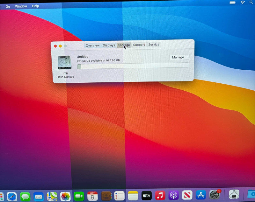255x202 pixels.
Task: Open the Support tab
Action: tap(139, 45)
